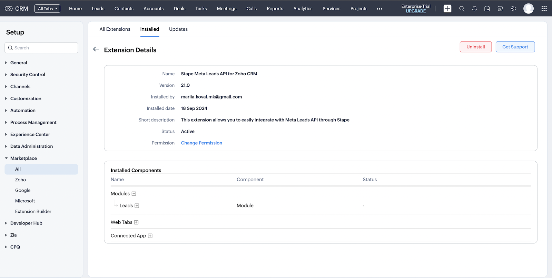Select All under Marketplace
The height and width of the screenshot is (278, 552).
coord(41,169)
